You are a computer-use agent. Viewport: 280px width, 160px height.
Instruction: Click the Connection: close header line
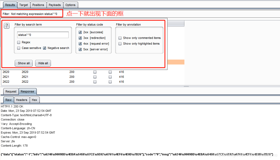pyautogui.click(x=13, y=119)
